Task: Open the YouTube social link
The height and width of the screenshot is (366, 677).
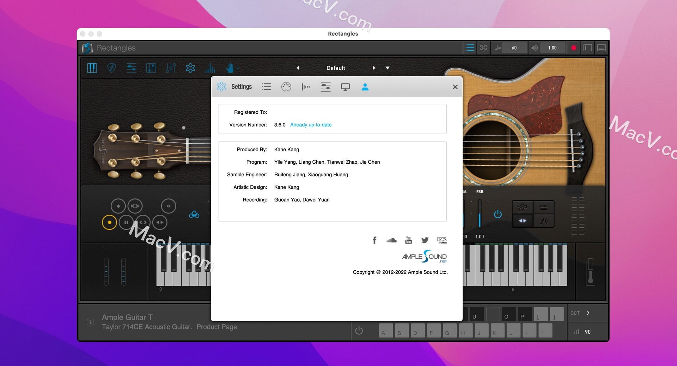Action: click(408, 240)
